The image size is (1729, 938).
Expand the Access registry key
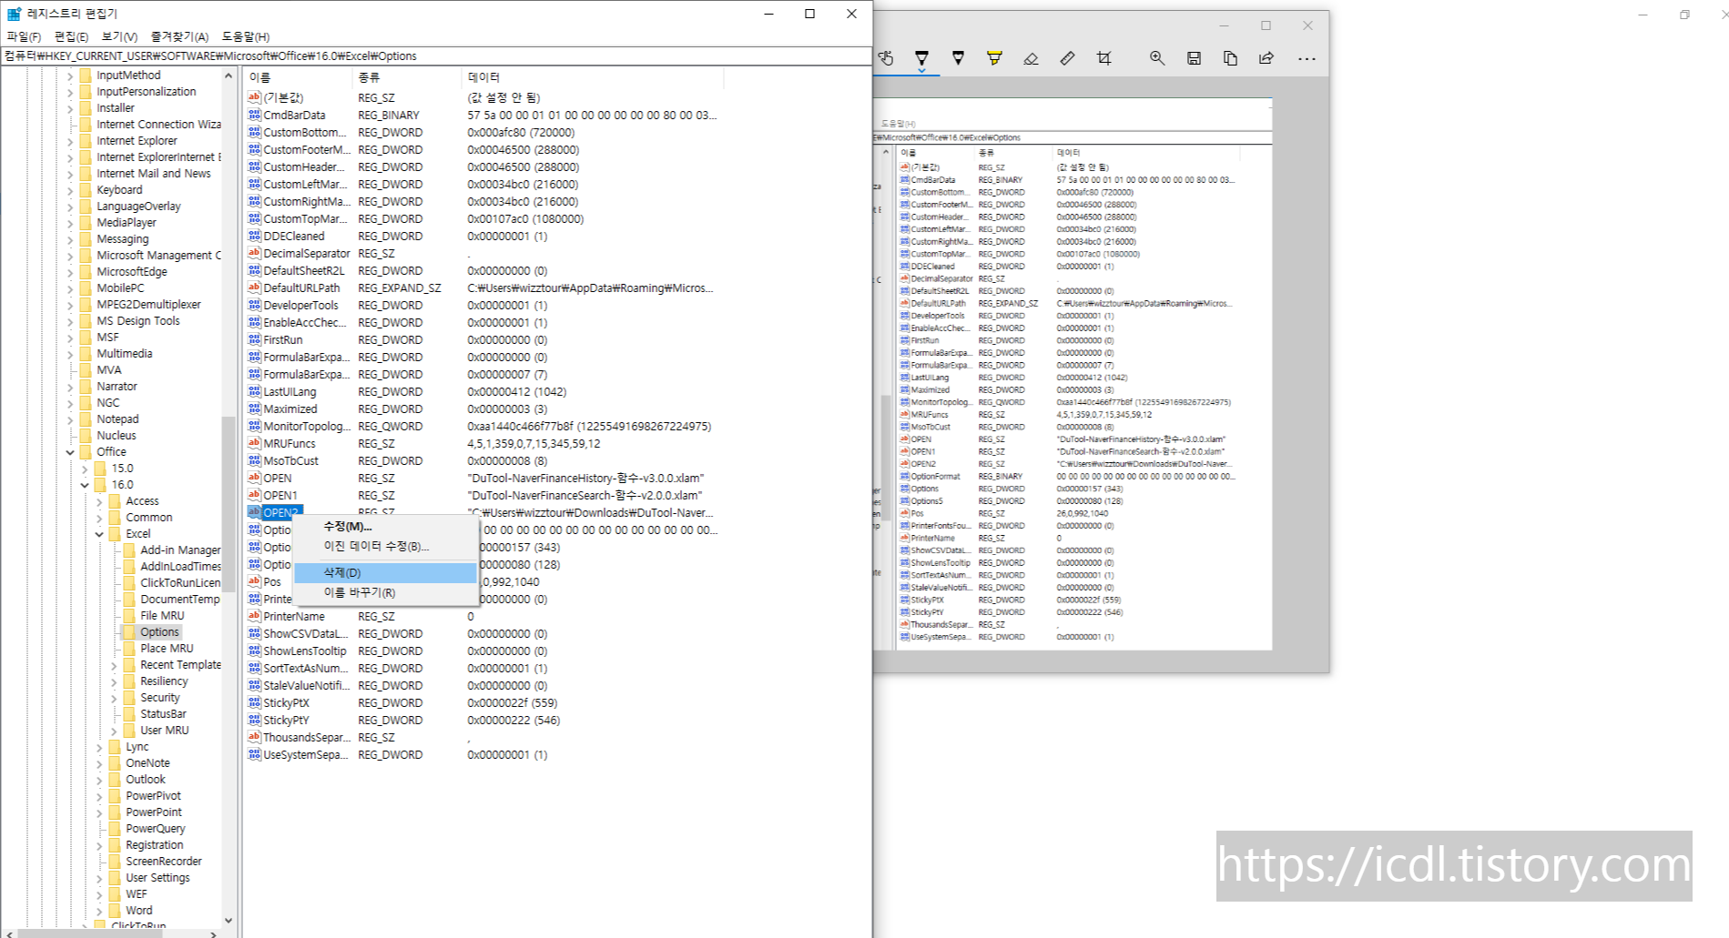point(99,501)
